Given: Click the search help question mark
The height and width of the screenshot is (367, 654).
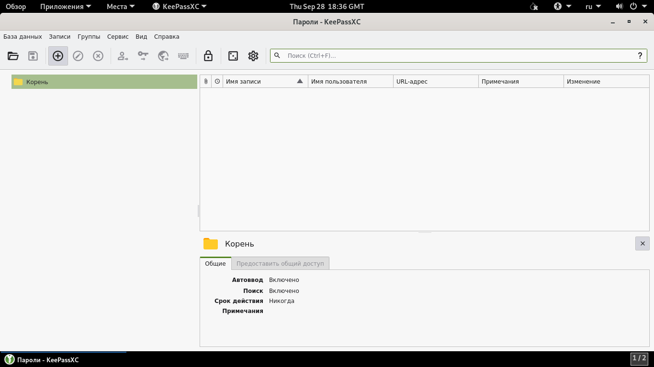Looking at the screenshot, I should tap(640, 55).
